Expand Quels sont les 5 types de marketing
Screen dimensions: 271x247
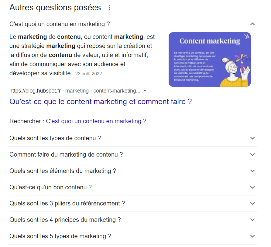point(252,236)
